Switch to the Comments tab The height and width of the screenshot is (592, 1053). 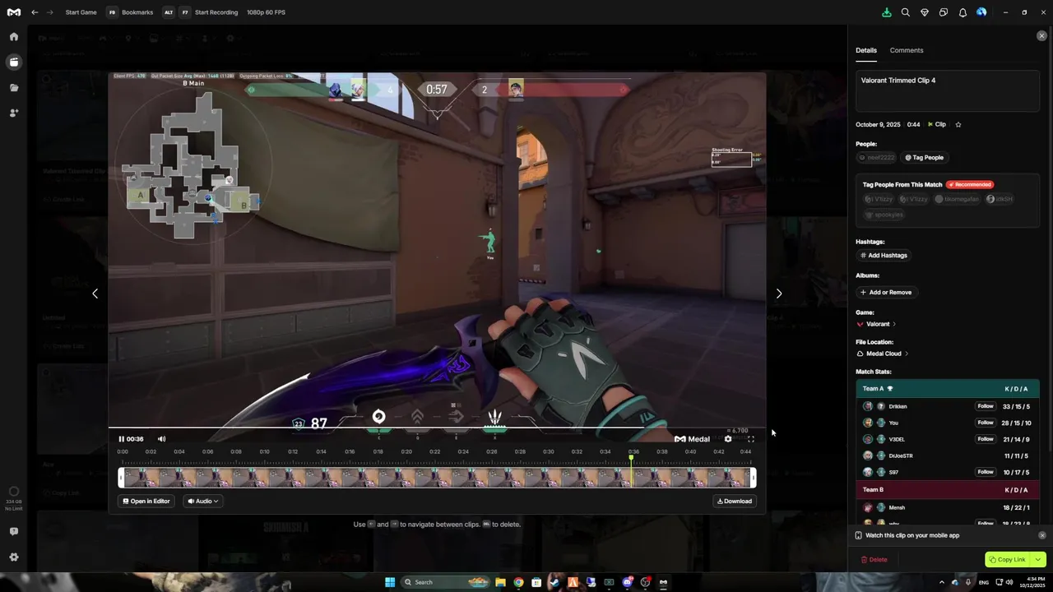907,50
